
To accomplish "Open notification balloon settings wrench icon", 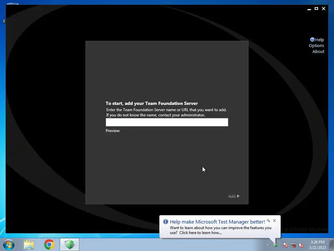I will tap(268, 221).
